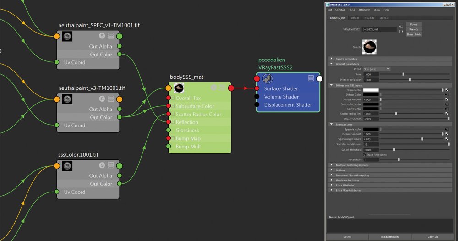Expand the Extra VRay Attributes section

331,190
